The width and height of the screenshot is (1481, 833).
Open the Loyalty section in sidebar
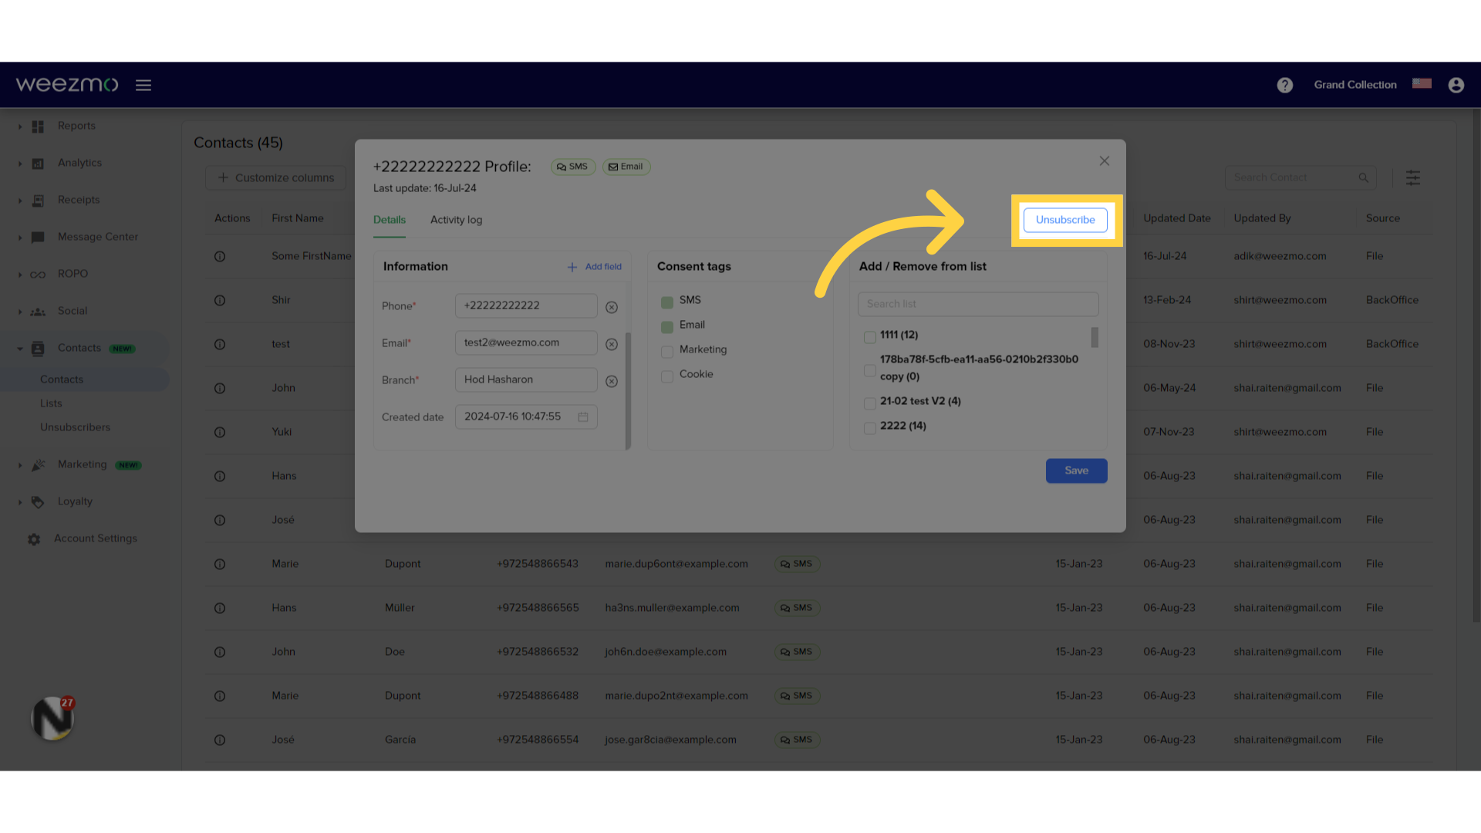74,501
